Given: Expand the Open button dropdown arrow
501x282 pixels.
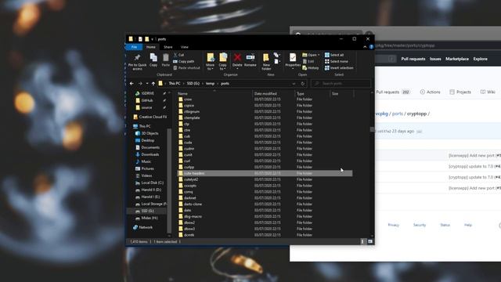Looking at the screenshot, I should 319,55.
